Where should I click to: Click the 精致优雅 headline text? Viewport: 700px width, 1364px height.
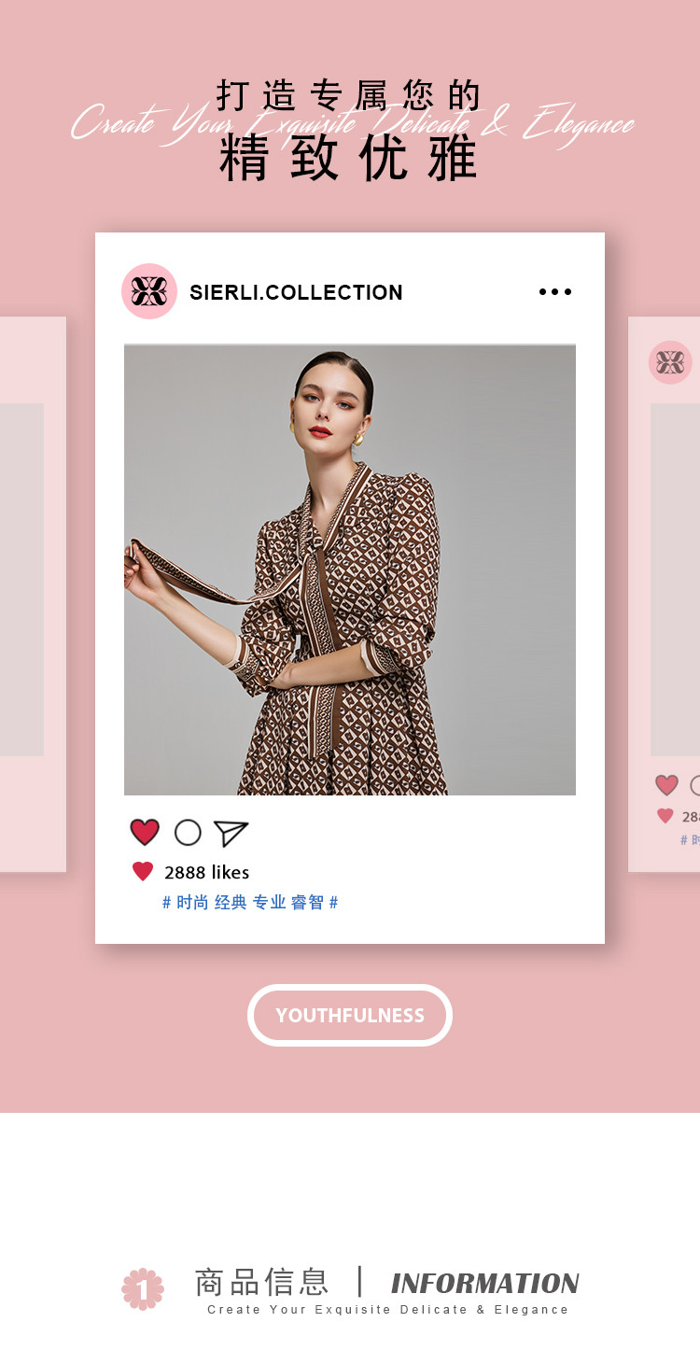[x=349, y=158]
